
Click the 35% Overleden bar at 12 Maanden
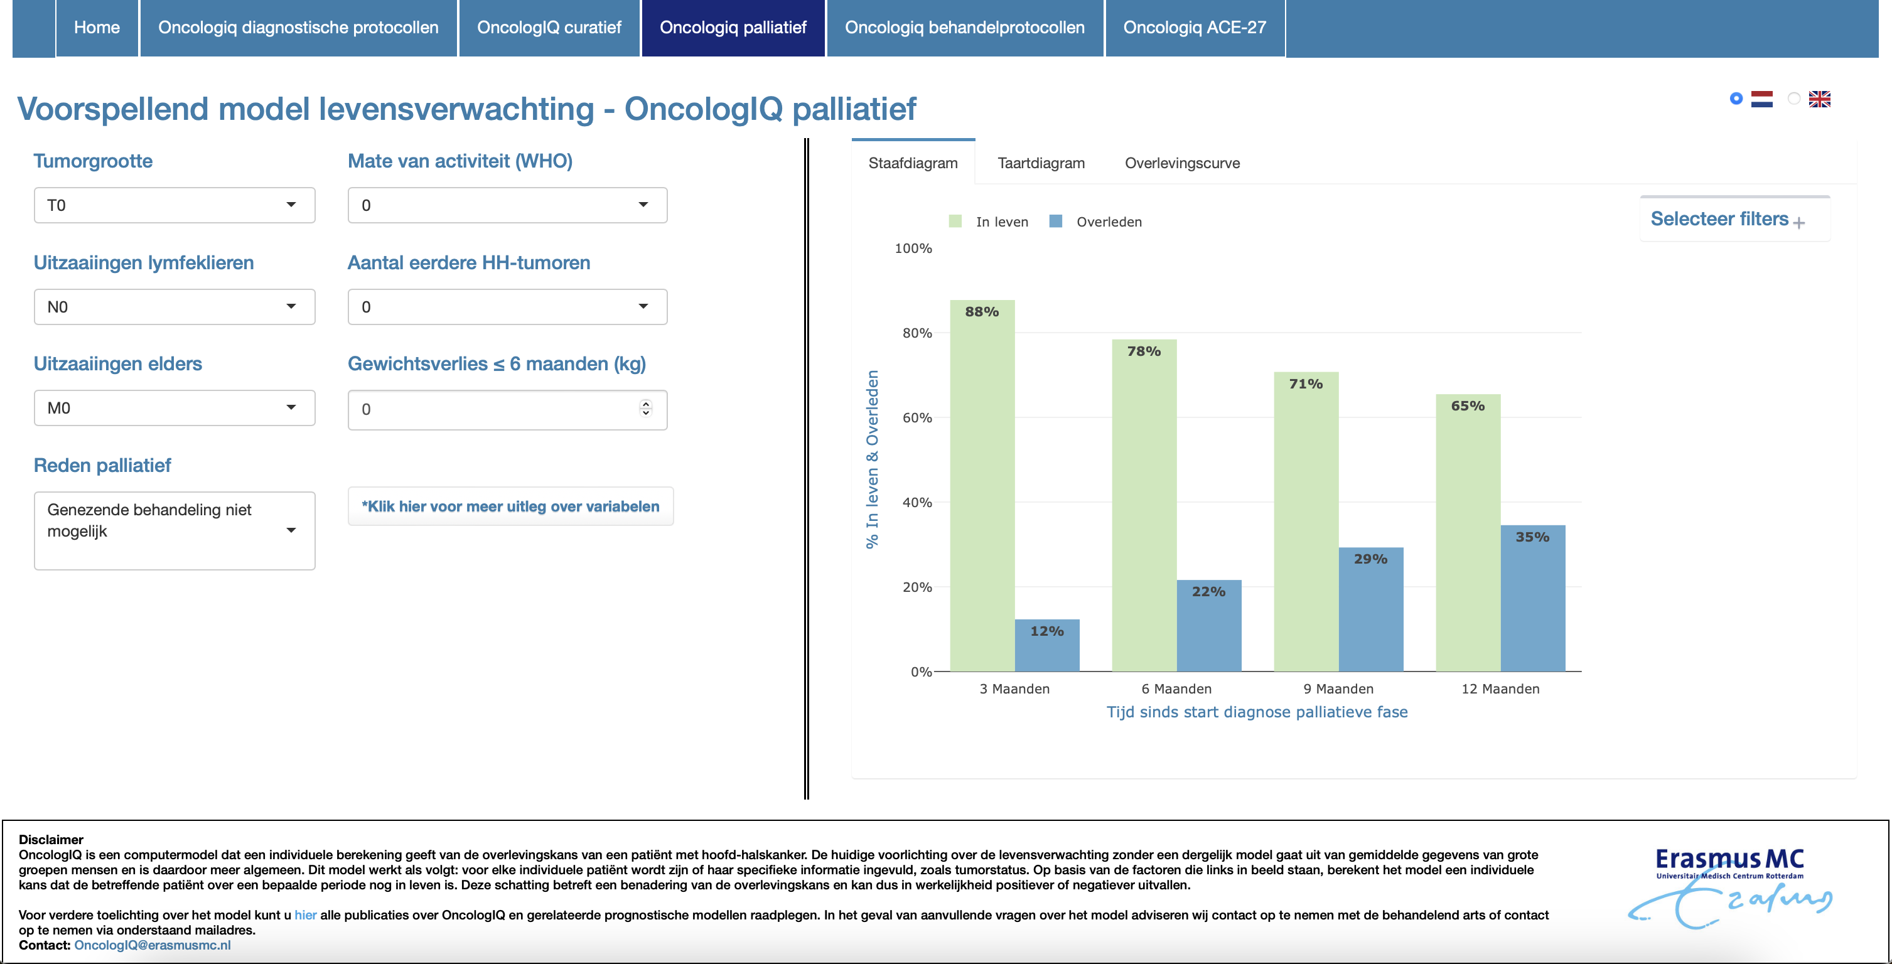[1533, 598]
